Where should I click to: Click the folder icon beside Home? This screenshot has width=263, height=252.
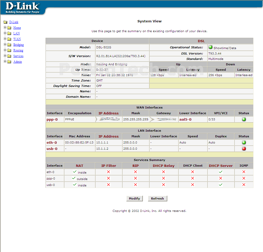click(9, 28)
